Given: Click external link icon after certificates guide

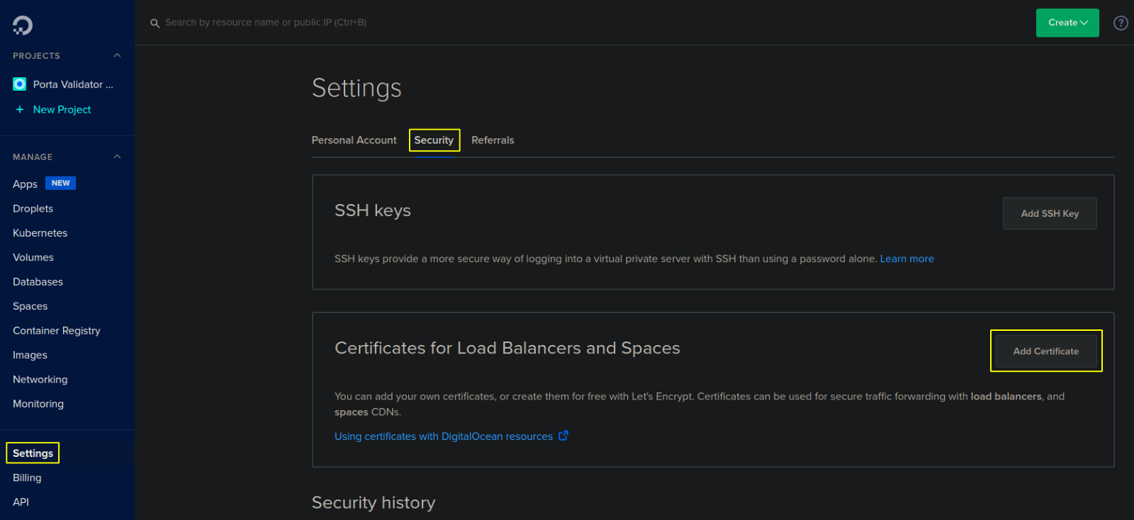Looking at the screenshot, I should point(563,436).
